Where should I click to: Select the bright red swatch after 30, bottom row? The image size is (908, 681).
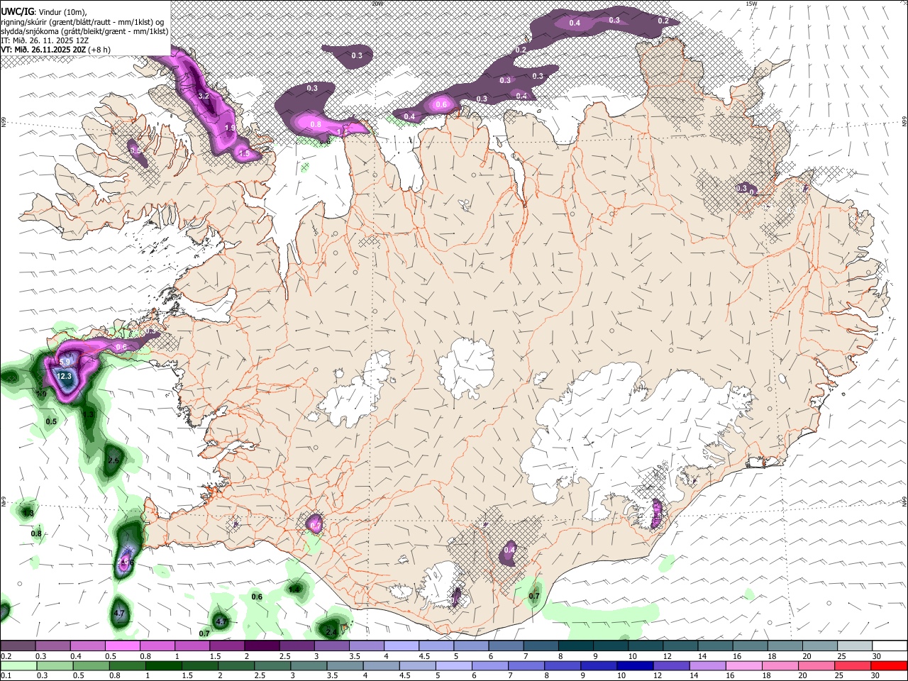[x=889, y=665]
